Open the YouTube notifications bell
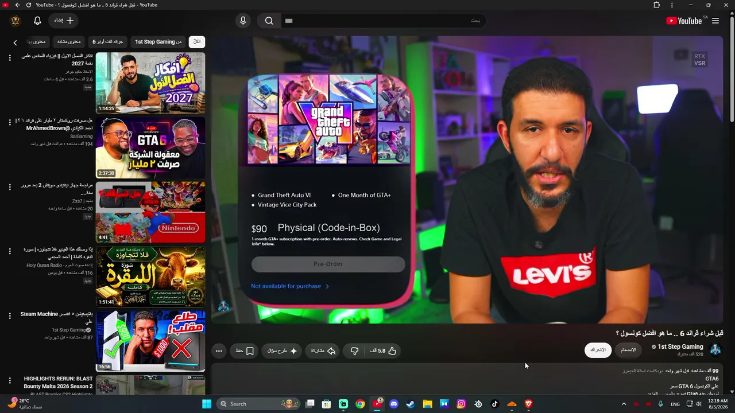 pyautogui.click(x=37, y=21)
